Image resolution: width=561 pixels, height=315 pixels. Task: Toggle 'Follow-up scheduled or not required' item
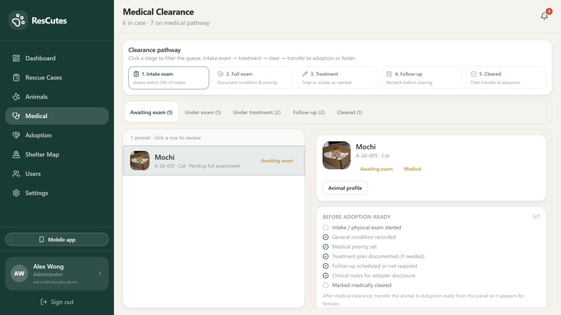pos(326,266)
